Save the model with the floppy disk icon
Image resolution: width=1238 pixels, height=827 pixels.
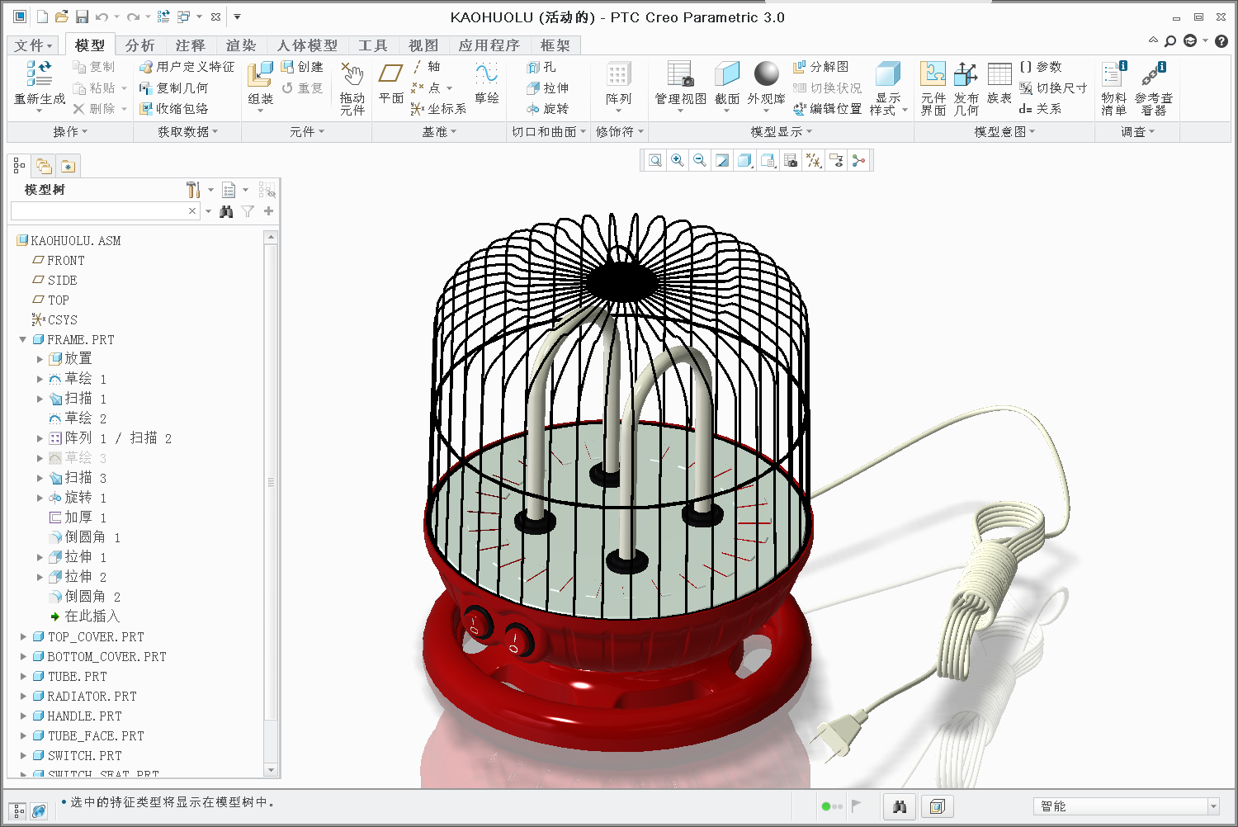[82, 17]
